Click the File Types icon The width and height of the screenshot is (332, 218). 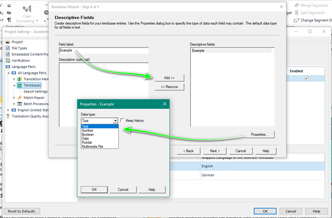[7, 48]
